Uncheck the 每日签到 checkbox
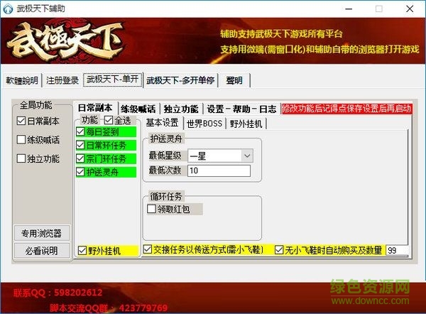Screen dimensions: 426x314 pos(106,132)
